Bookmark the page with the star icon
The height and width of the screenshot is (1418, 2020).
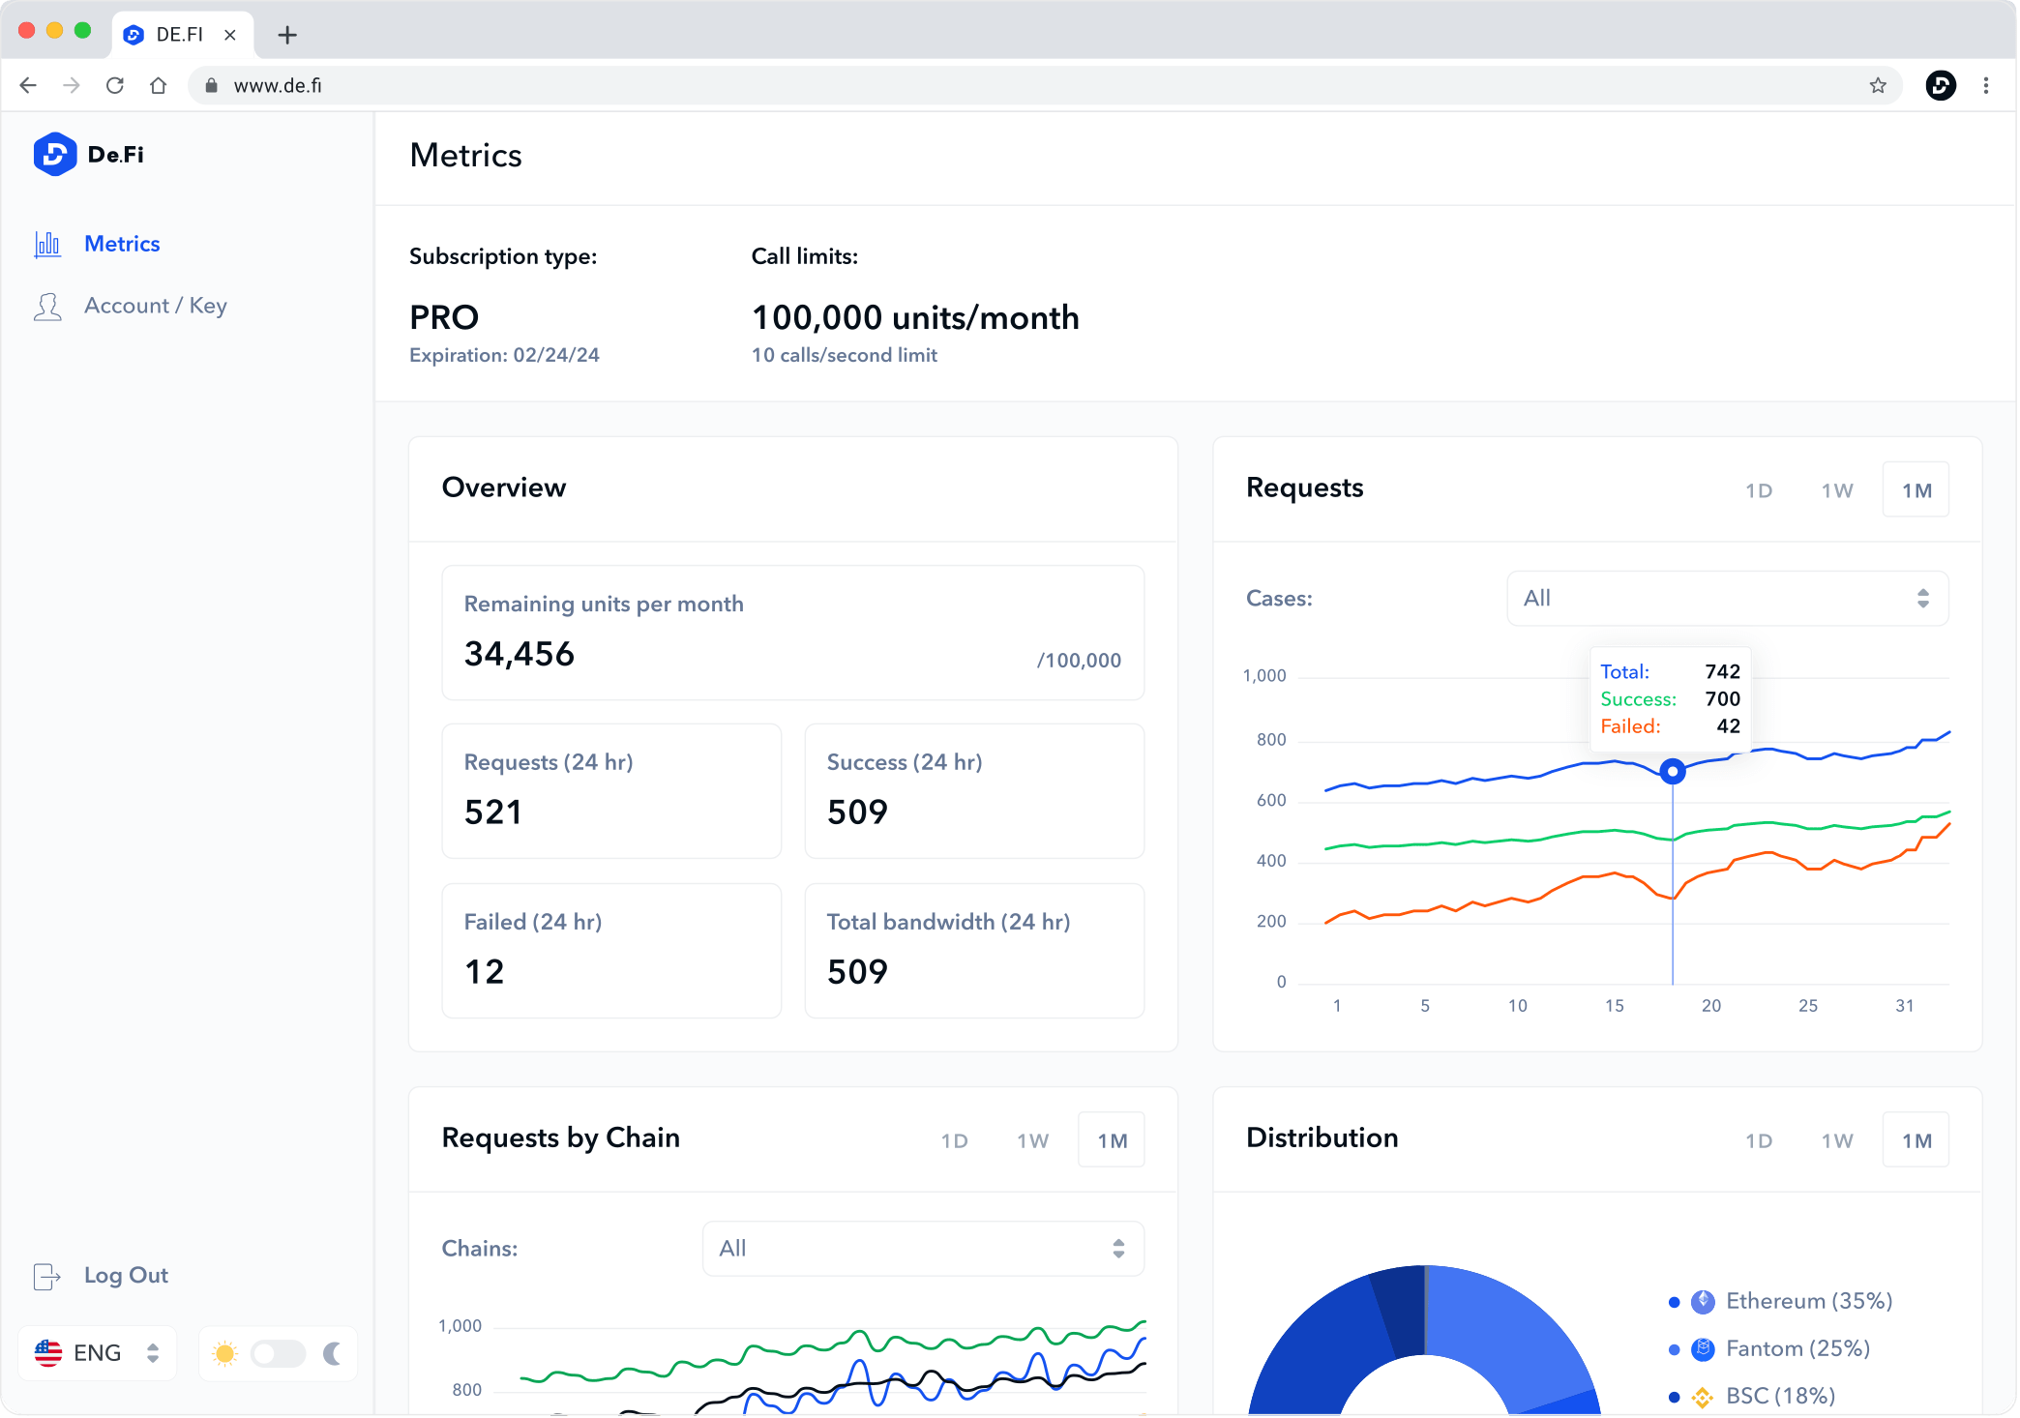[1878, 86]
